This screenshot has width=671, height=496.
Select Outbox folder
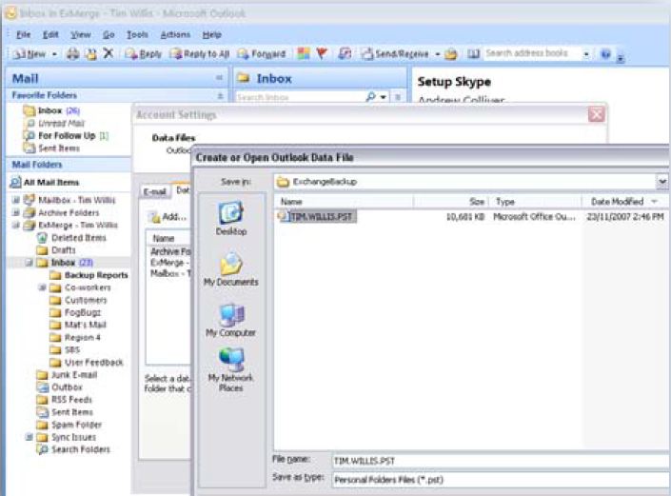[60, 387]
